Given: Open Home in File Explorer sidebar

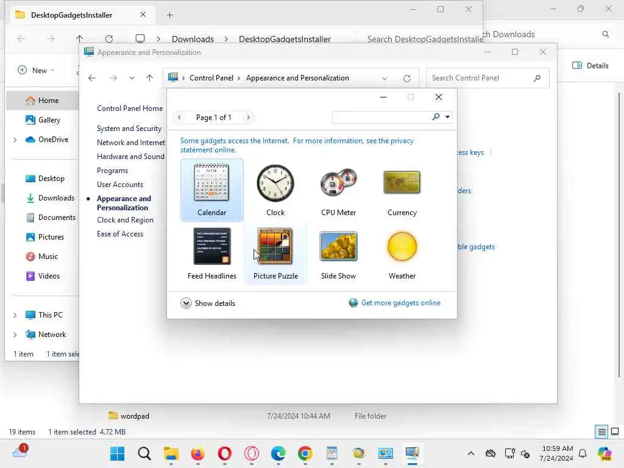Looking at the screenshot, I should pos(43,101).
